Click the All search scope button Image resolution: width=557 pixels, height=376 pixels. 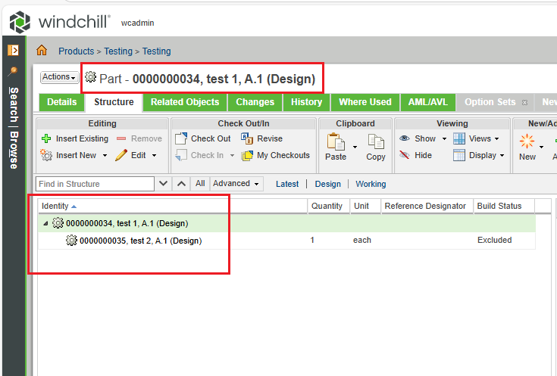tap(200, 184)
